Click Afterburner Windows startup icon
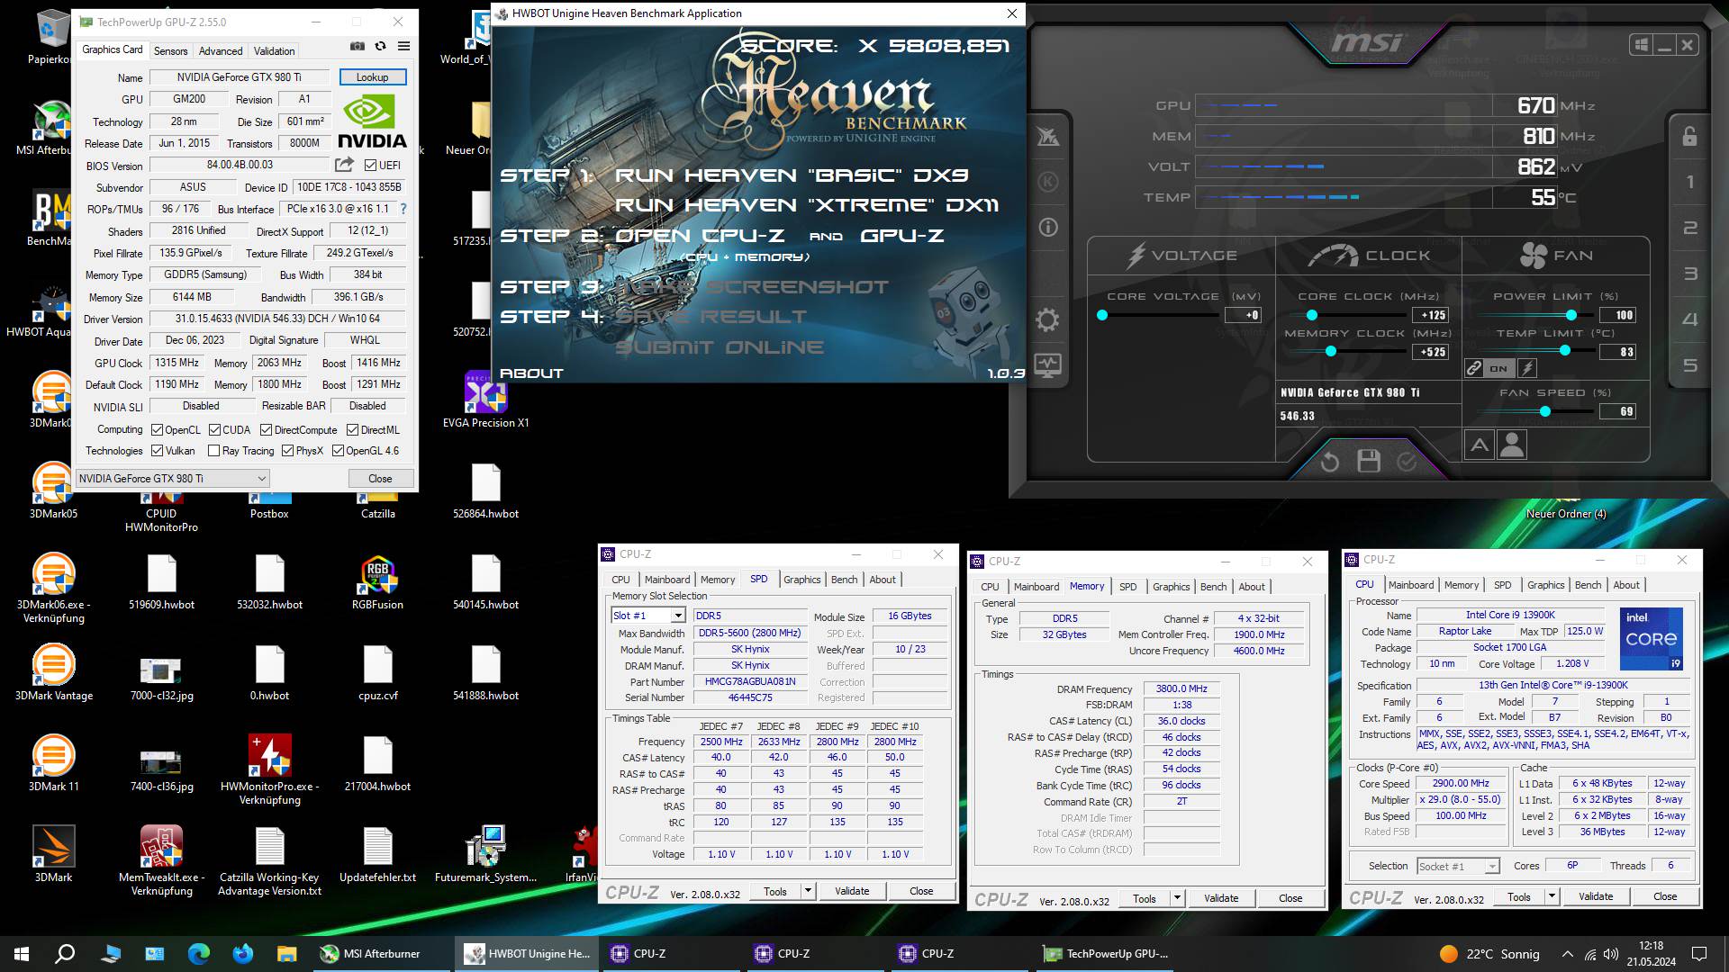 click(1641, 45)
